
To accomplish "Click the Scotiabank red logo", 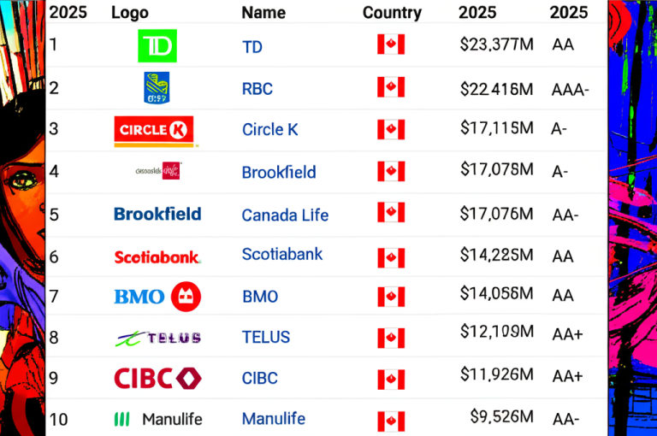I will [x=157, y=257].
